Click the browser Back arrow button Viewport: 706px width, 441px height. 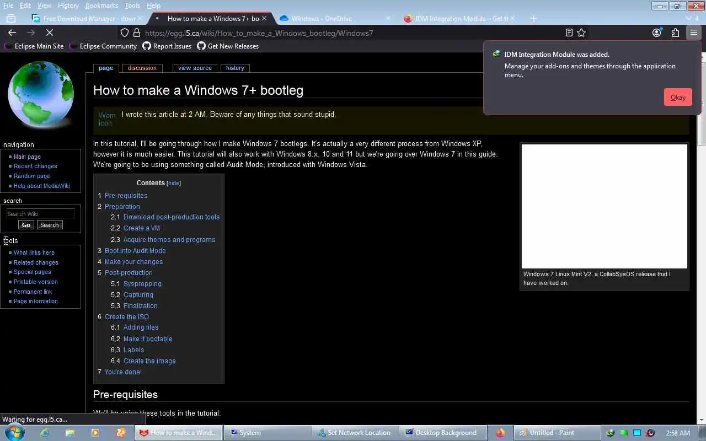[12, 33]
